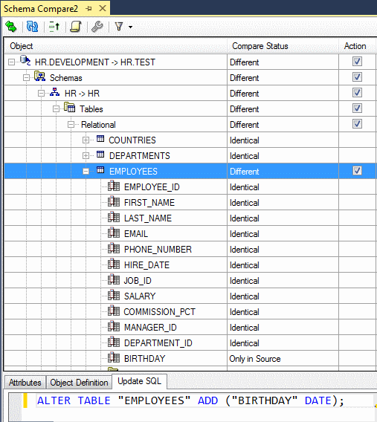
Task: Click the EMPLOYEES table icon
Action: tap(100, 170)
